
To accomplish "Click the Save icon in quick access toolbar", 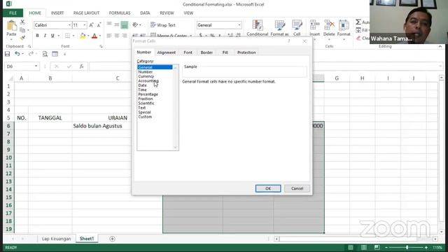I will click(x=8, y=54).
